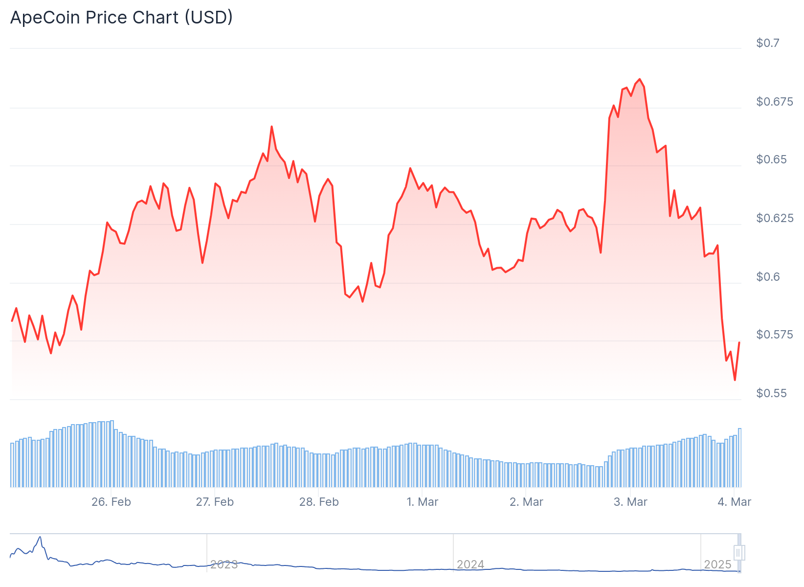Click the $0.675 price axis label
Image resolution: width=804 pixels, height=587 pixels.
point(775,102)
